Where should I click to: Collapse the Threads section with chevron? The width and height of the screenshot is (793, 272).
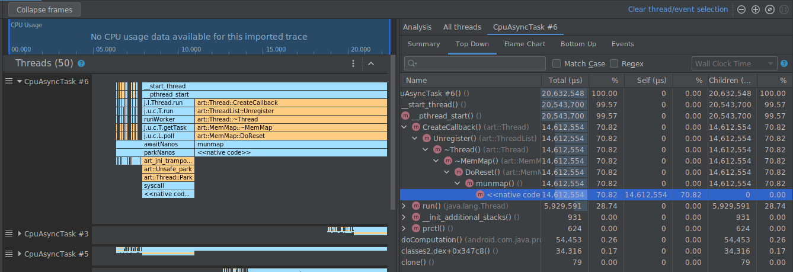(x=371, y=63)
